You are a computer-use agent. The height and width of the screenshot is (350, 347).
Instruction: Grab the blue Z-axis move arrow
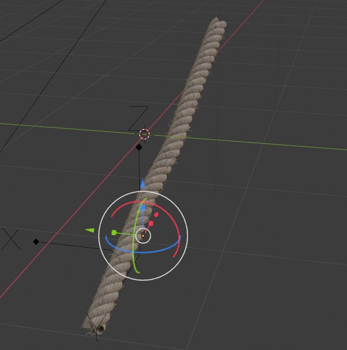point(142,183)
